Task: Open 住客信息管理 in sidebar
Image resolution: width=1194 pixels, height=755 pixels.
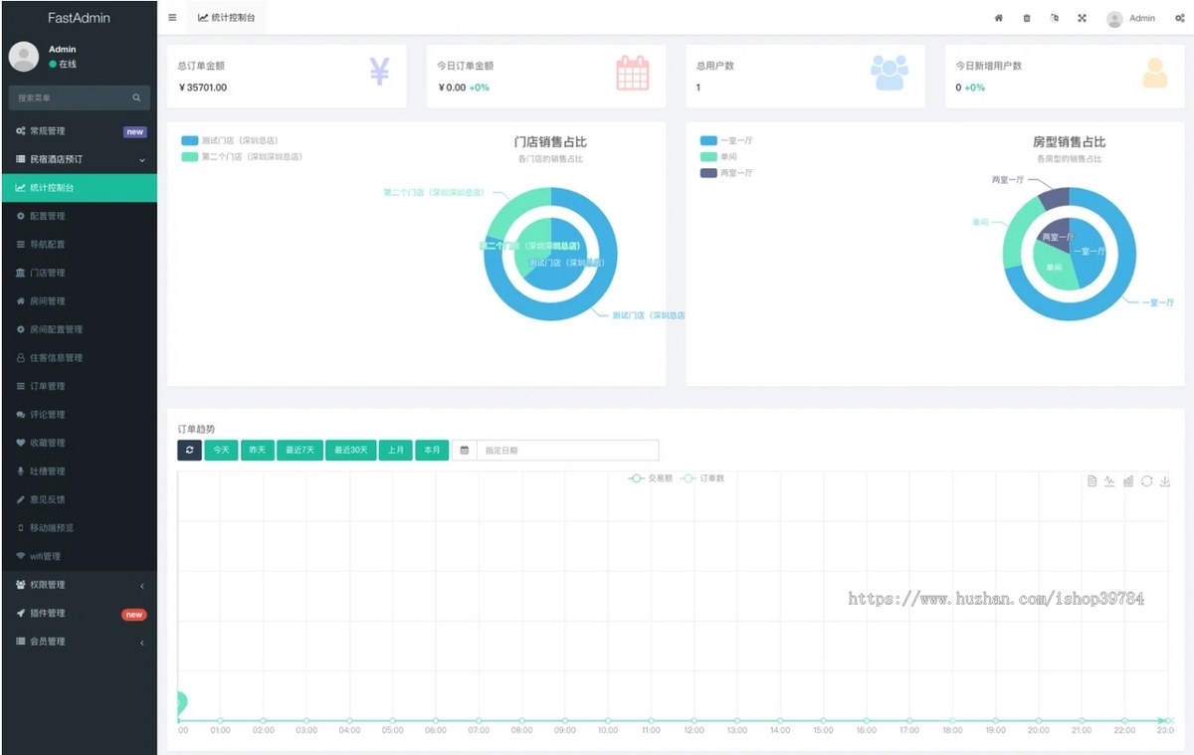Action: point(79,358)
